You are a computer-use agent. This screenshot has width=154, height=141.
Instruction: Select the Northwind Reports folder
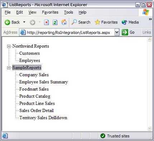click(x=31, y=46)
